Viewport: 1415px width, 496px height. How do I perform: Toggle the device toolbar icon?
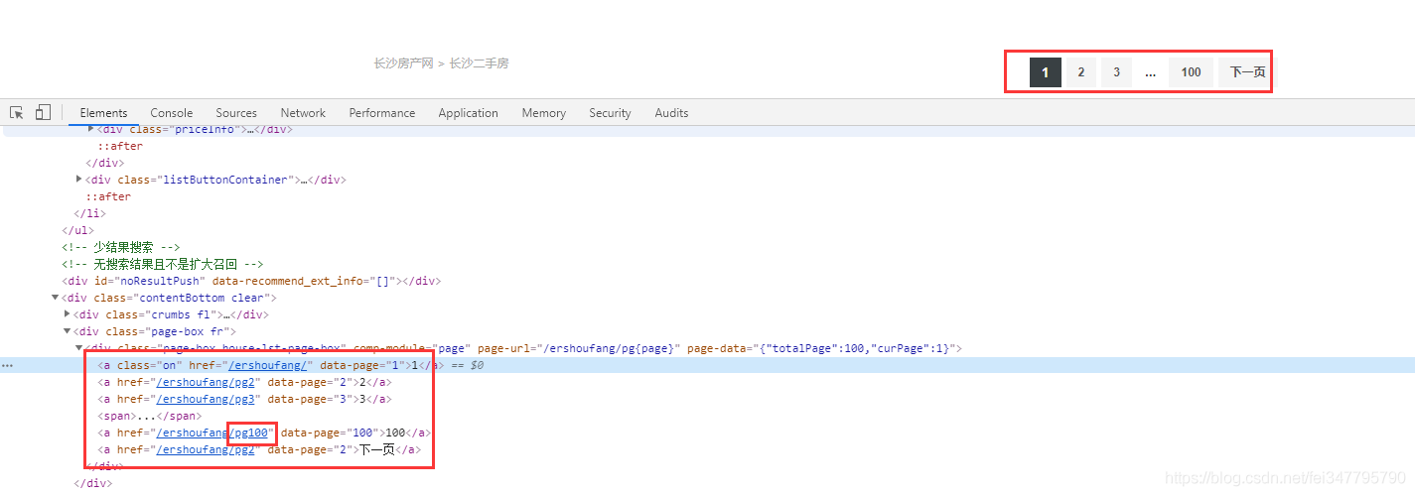[x=43, y=113]
